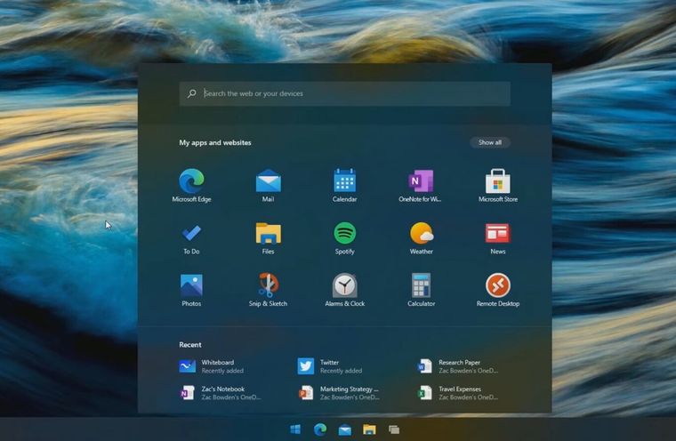
Task: Open the Microsoft Store app
Action: [498, 185]
